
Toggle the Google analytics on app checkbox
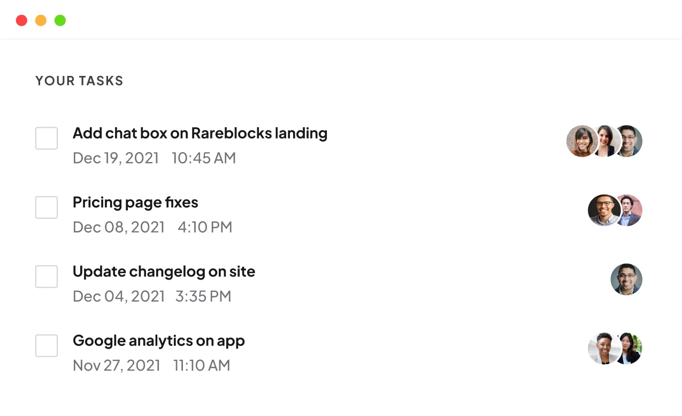(47, 346)
